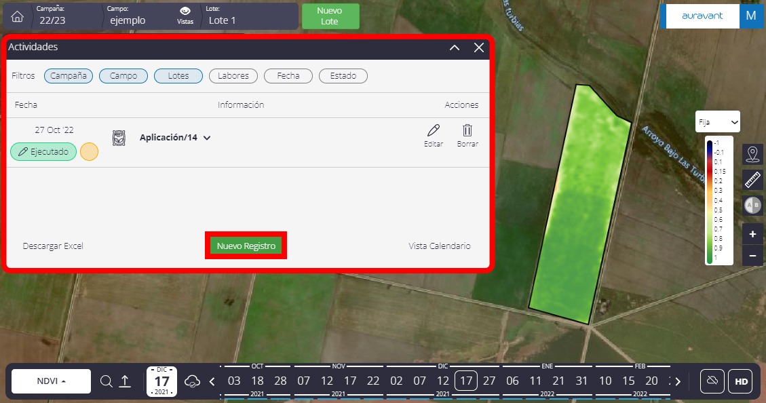Select date 27 in the image timeline
Image resolution: width=766 pixels, height=403 pixels.
[x=489, y=381]
